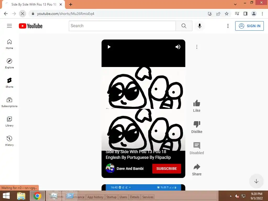
Task: Open the media controls icon
Action: [237, 14]
